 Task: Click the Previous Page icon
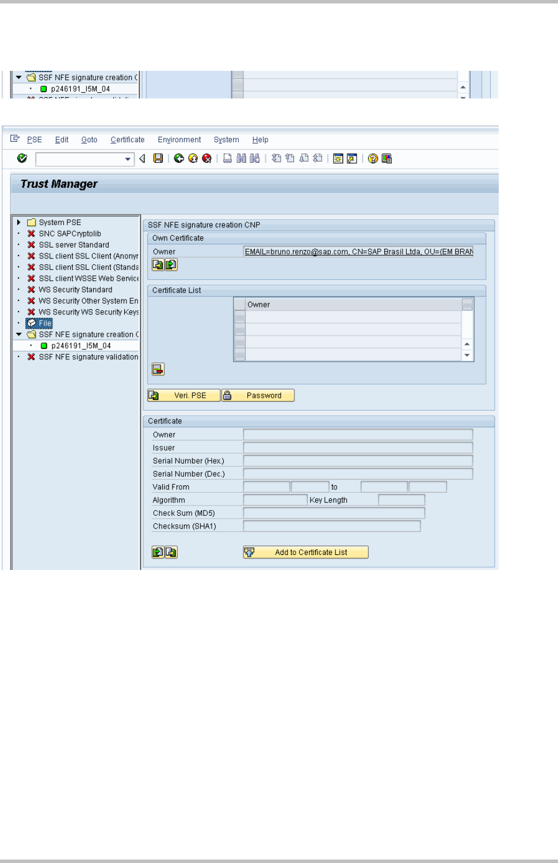[x=290, y=158]
